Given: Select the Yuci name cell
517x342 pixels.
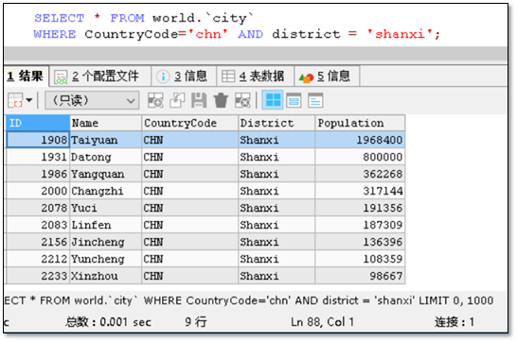Looking at the screenshot, I should click(105, 208).
